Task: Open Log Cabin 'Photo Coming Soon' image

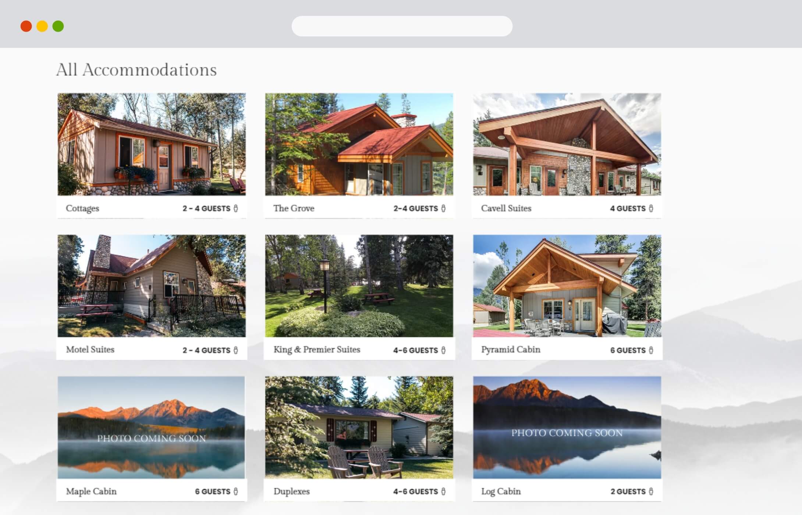Action: point(567,427)
